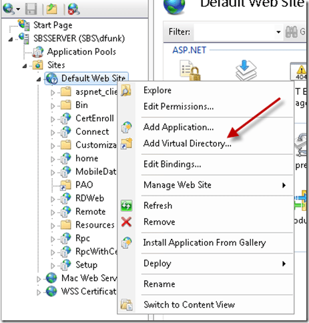Select the Sites node
Screen dimensions: 309x323
pos(56,65)
